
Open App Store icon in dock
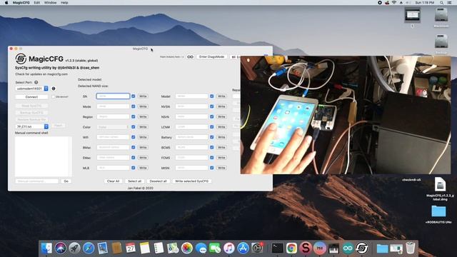tap(243, 248)
